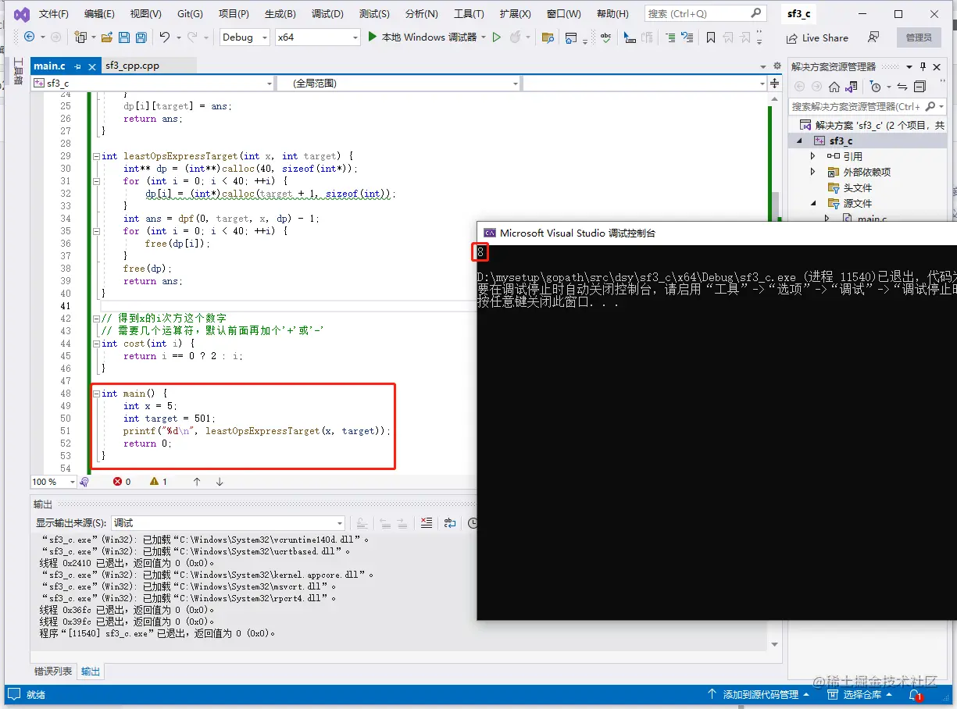Open the 100 % zoom dropdown
This screenshot has height=709, width=957.
(x=52, y=482)
